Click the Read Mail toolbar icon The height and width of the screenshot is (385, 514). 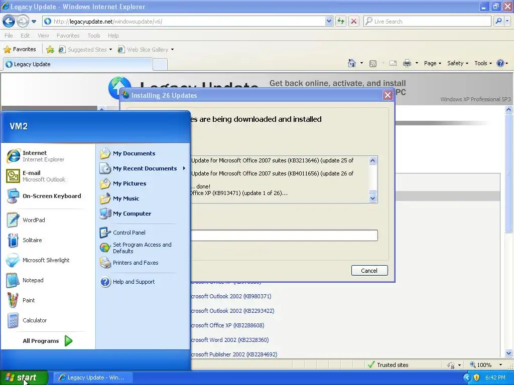[x=393, y=63]
